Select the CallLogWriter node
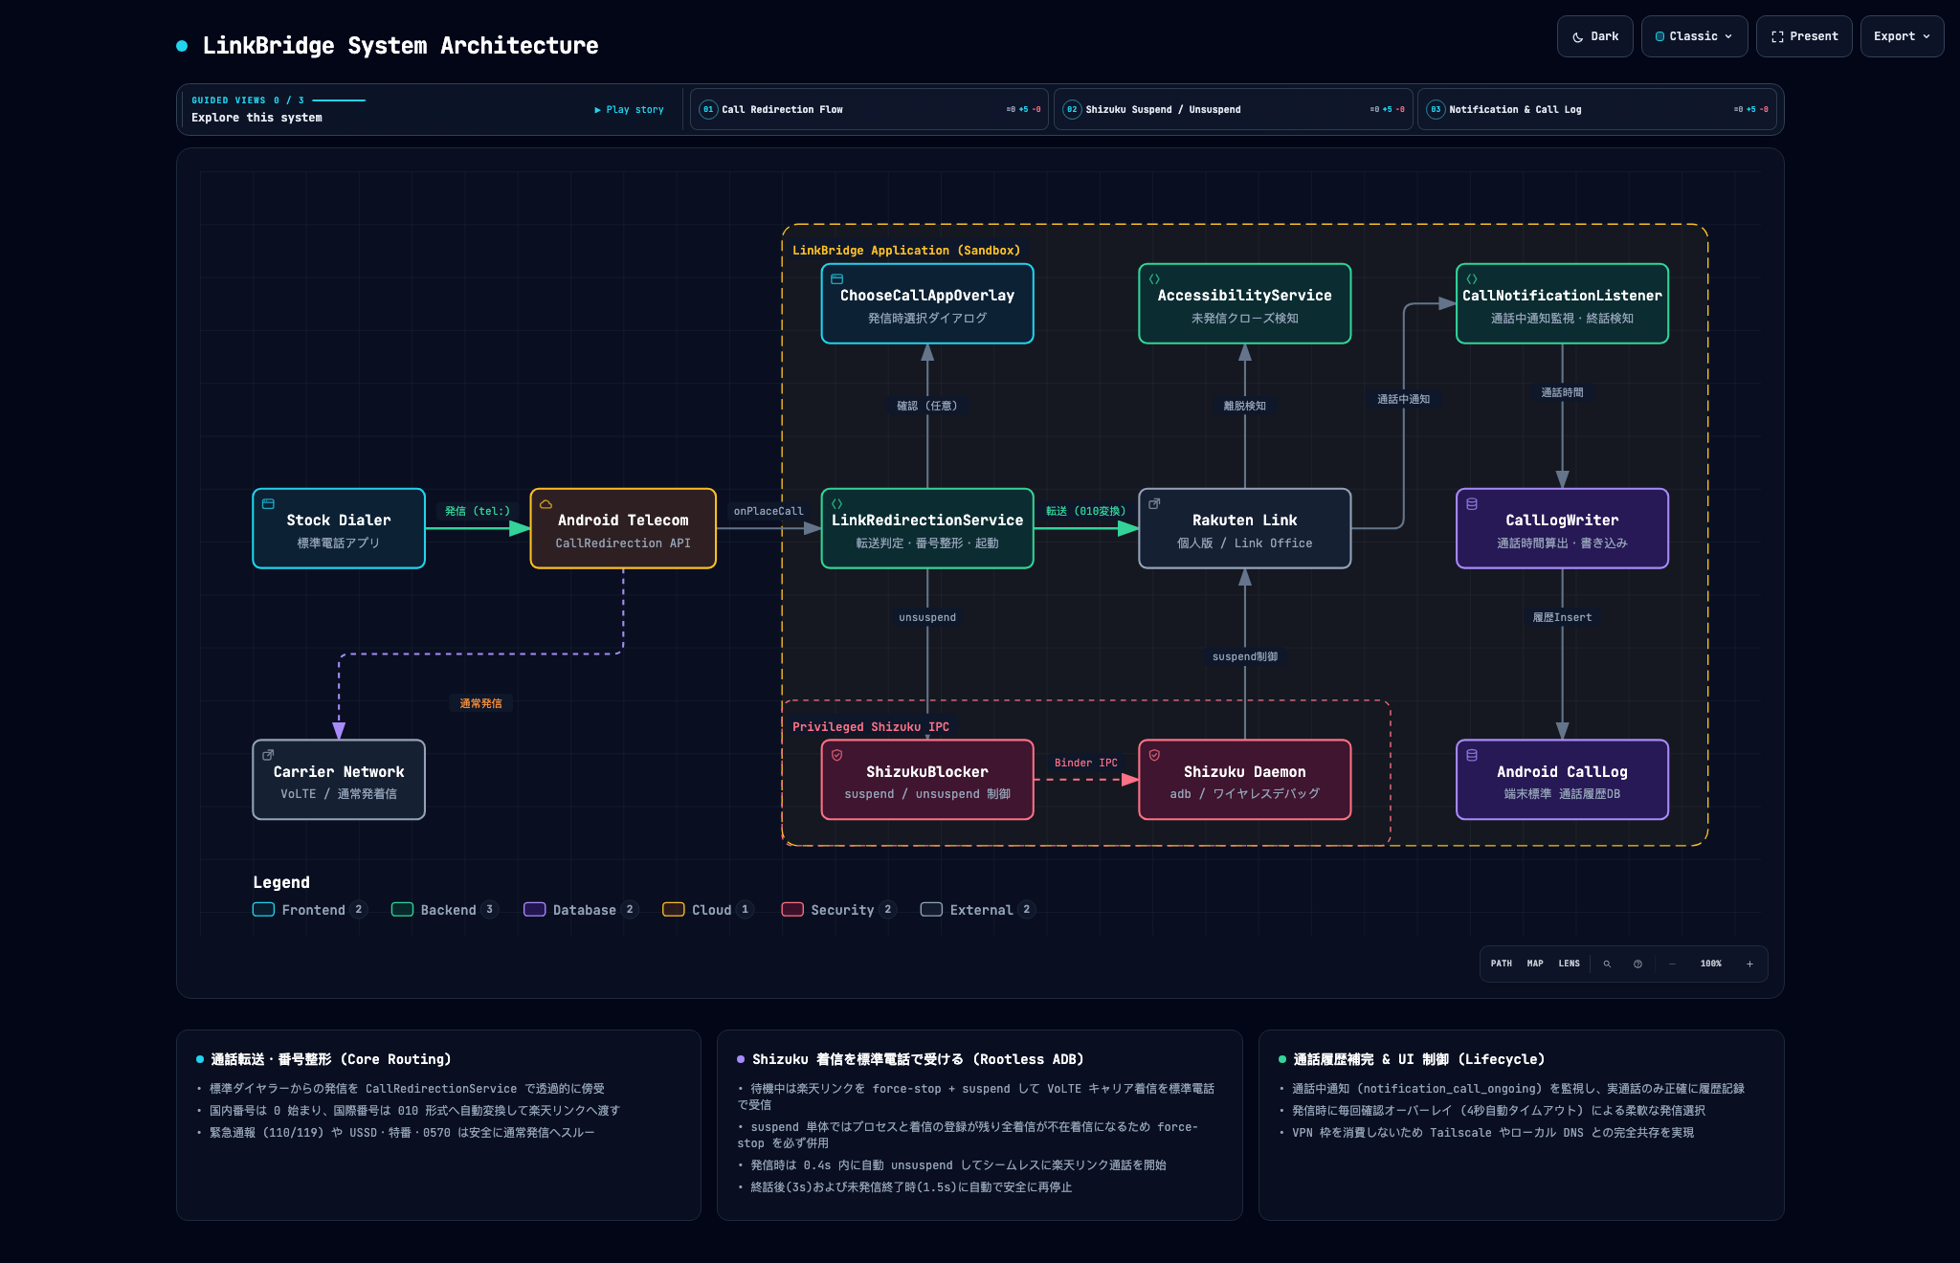Image resolution: width=1960 pixels, height=1263 pixels. pos(1562,528)
